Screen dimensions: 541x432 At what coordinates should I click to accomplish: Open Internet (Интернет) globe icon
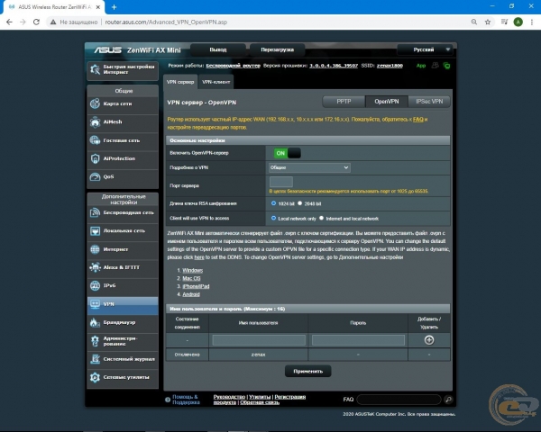pos(95,249)
